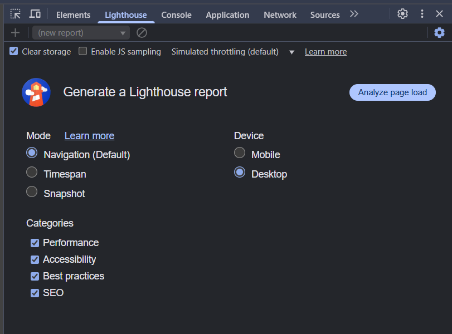Uncheck the Performance category
Image resolution: width=452 pixels, height=334 pixels.
(35, 243)
